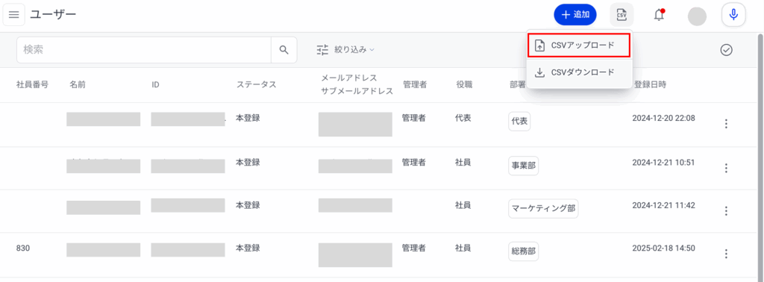Screen dimensions: 764x282
Task: Open three-dot menu for the マーケティング部 row
Action: point(726,211)
